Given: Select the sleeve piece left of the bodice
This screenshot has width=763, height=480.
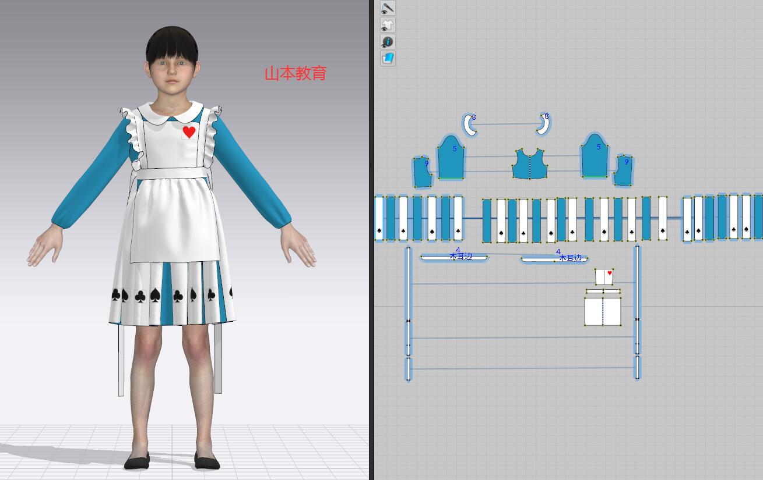Looking at the screenshot, I should coord(451,157).
